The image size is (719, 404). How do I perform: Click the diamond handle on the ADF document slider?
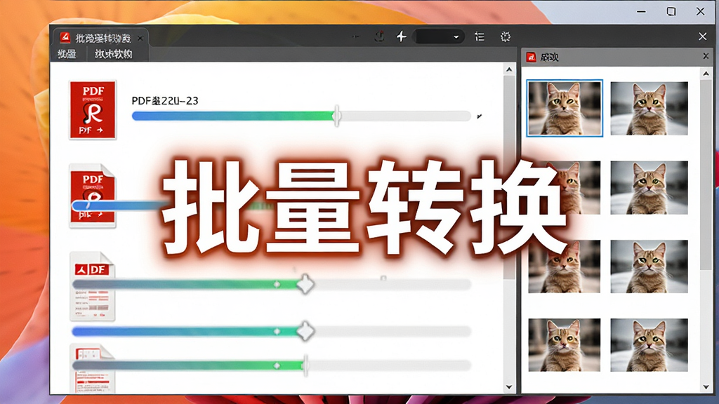[x=305, y=285]
